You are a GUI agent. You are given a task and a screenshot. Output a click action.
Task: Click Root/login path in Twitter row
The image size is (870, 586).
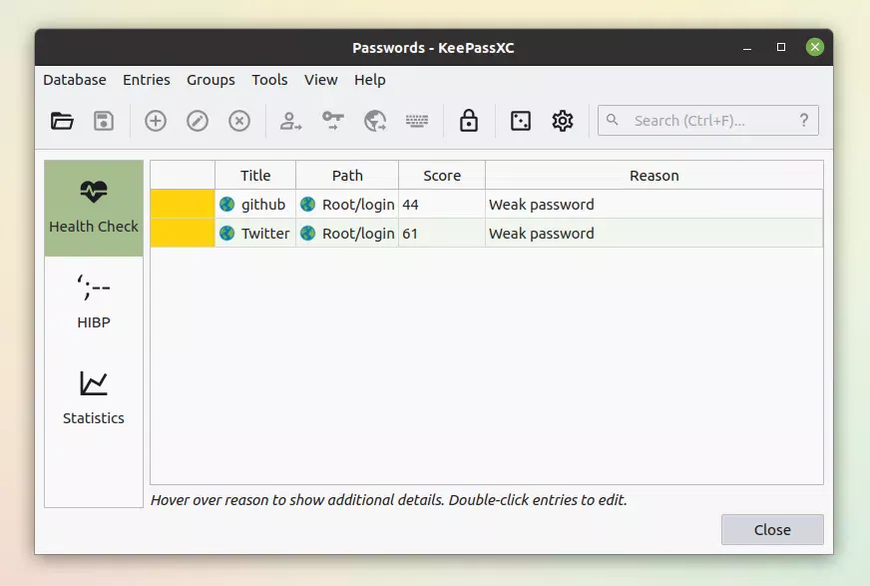[358, 234]
